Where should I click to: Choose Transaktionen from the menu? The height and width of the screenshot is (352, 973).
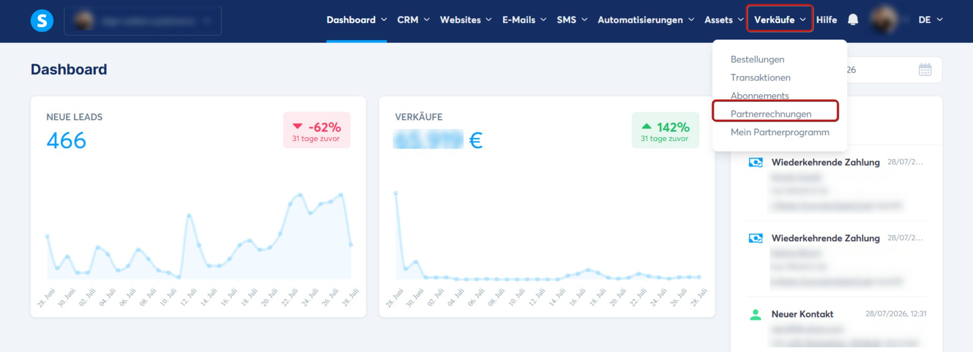pos(760,77)
